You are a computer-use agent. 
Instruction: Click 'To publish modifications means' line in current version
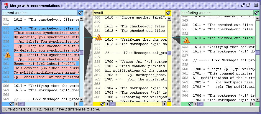click(x=47, y=72)
